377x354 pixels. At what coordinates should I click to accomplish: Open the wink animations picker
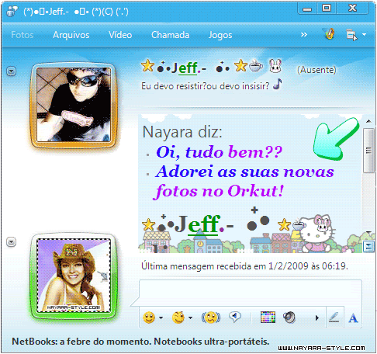[x=178, y=318]
